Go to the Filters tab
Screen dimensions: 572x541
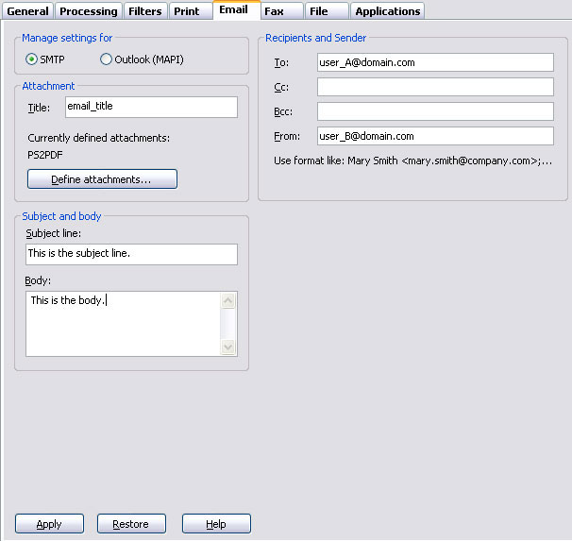[145, 11]
